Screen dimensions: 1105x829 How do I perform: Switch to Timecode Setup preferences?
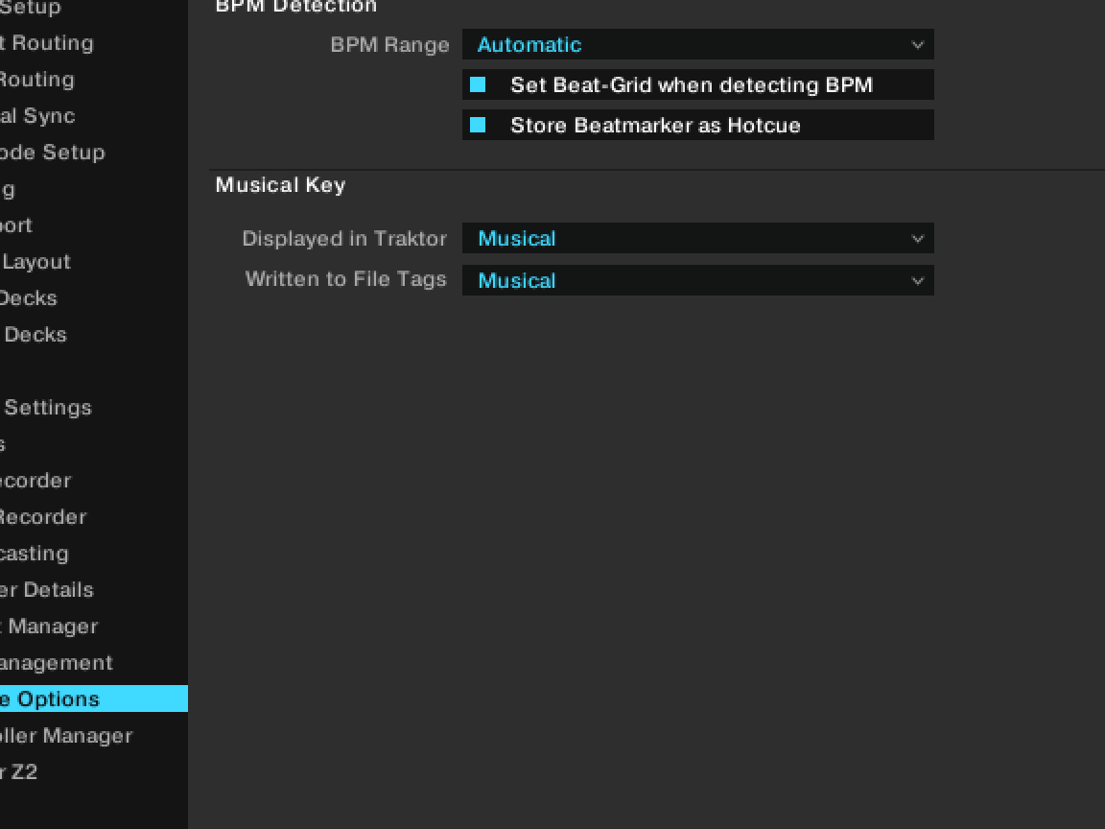(x=52, y=153)
